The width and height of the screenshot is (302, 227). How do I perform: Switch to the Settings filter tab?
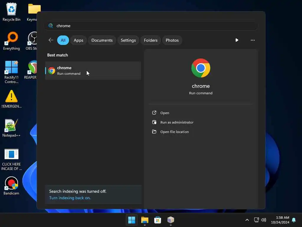128,40
